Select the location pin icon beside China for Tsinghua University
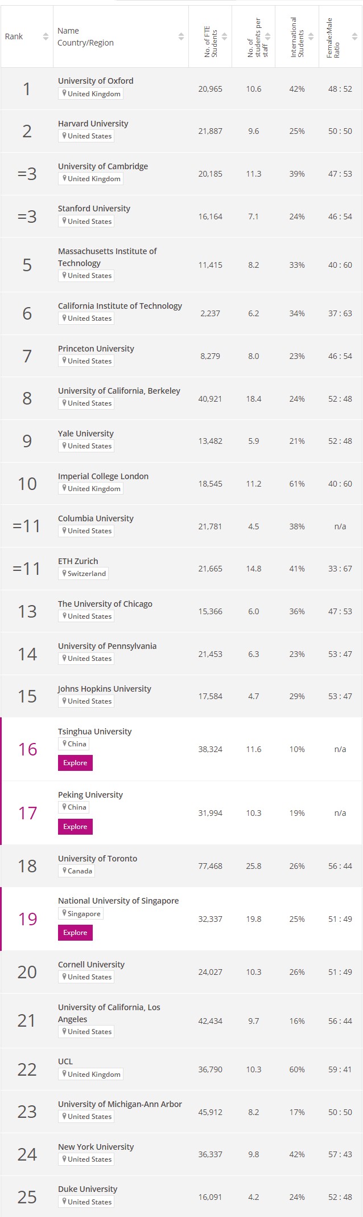 (x=64, y=744)
